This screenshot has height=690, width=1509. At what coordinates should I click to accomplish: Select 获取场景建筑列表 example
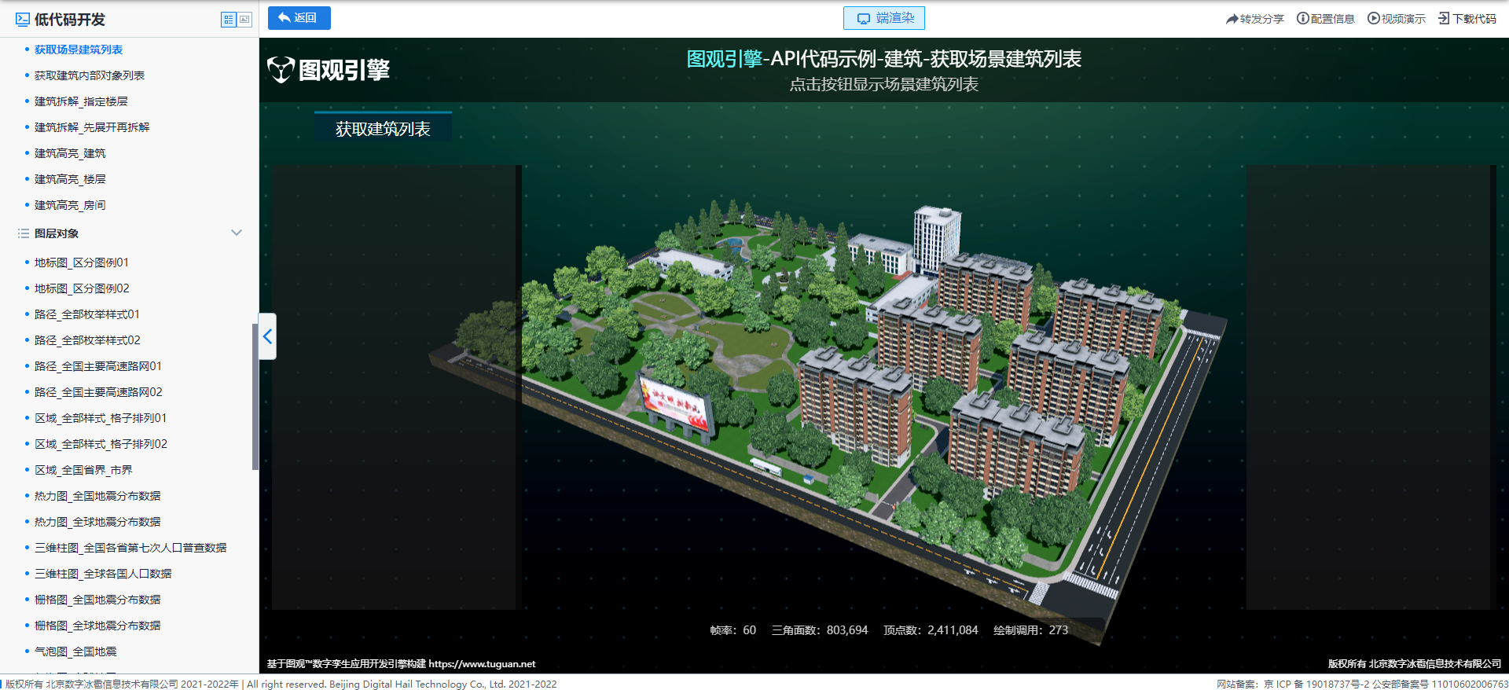pos(79,50)
